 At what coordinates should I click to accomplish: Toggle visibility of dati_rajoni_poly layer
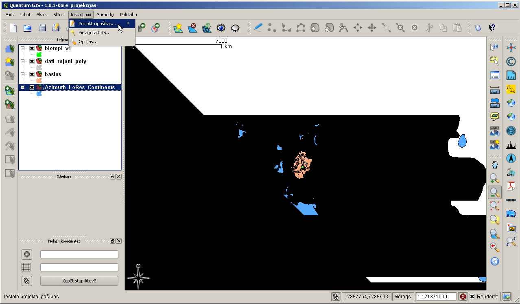click(32, 61)
